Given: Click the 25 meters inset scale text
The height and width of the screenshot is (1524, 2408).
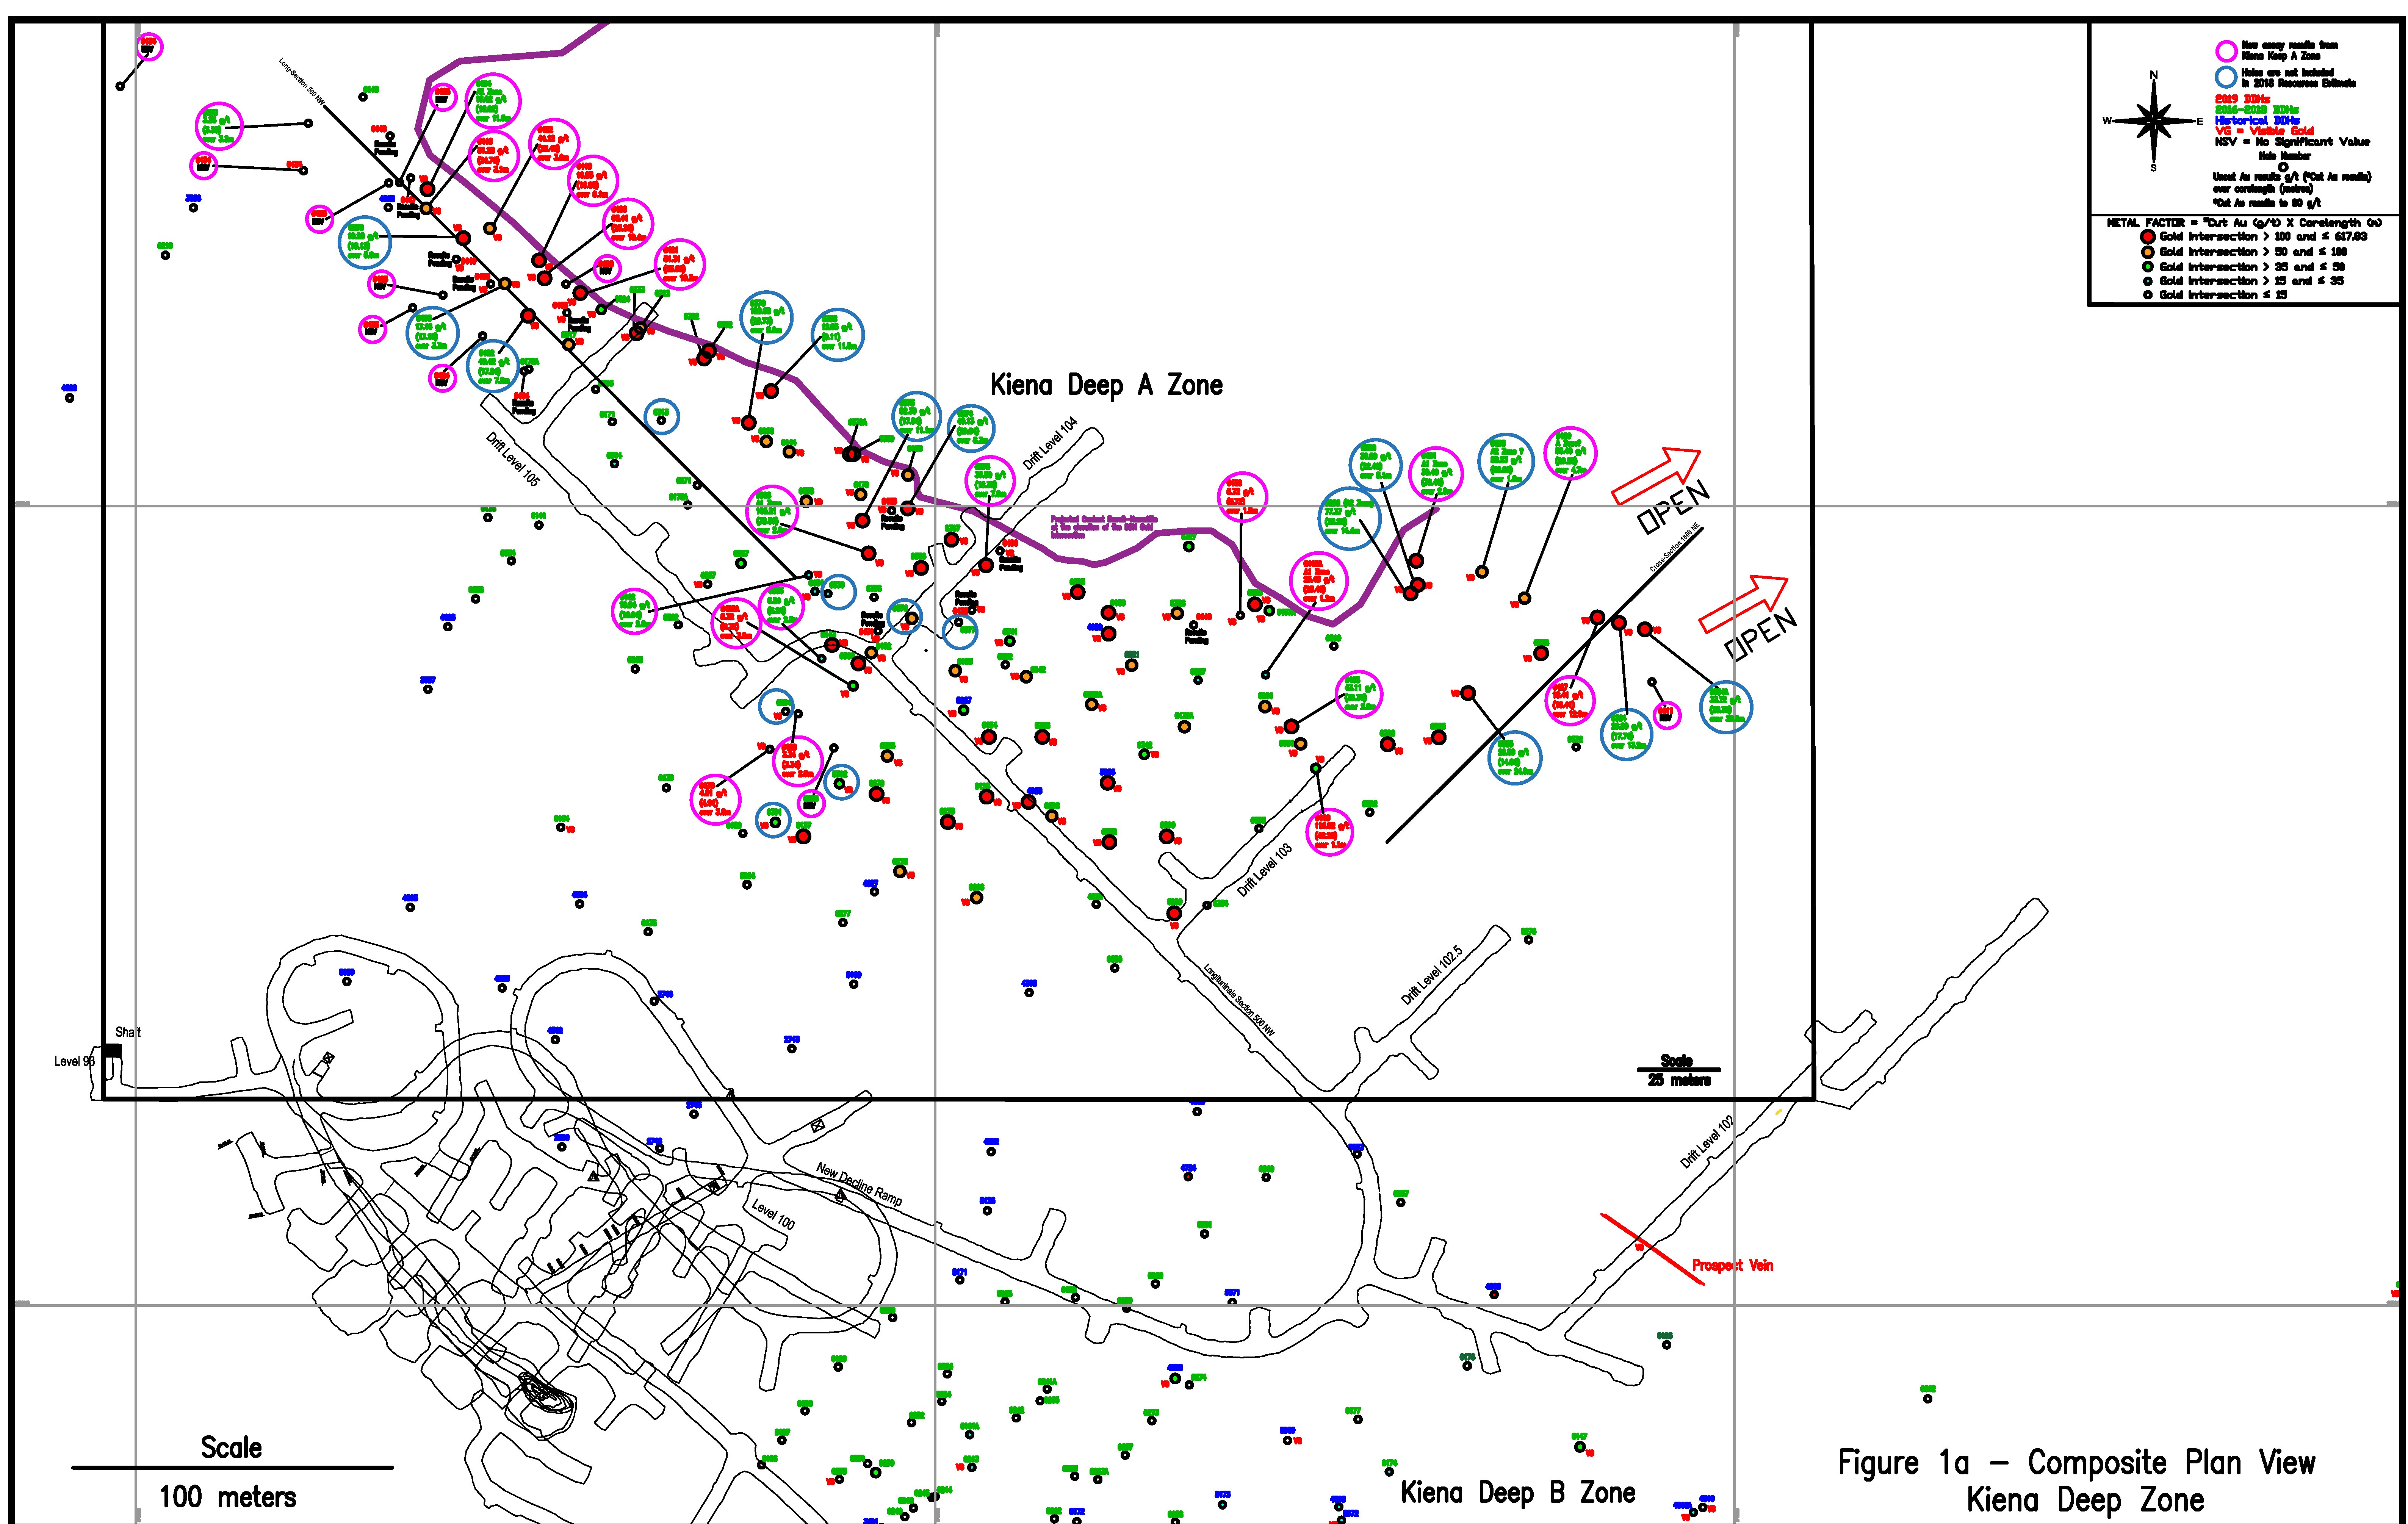Looking at the screenshot, I should click(x=1679, y=1080).
